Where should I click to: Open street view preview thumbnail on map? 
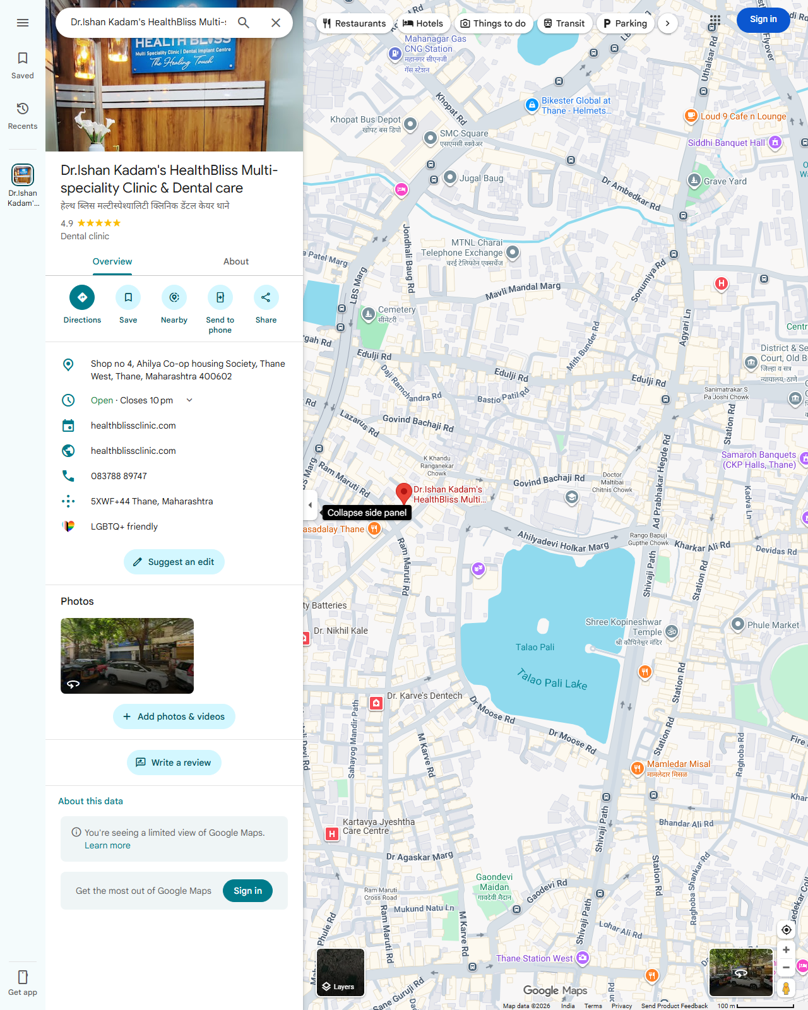tap(741, 972)
